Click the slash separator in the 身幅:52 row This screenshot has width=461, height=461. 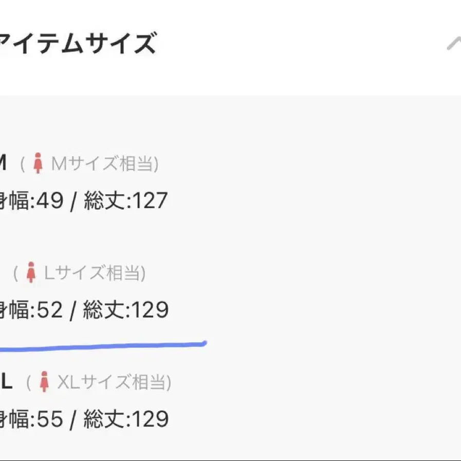coord(73,310)
